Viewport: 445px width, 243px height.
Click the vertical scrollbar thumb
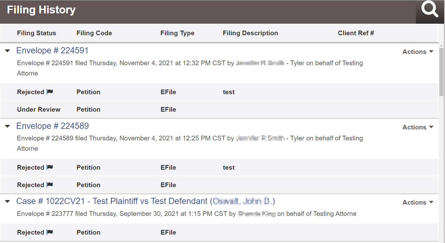[441, 72]
